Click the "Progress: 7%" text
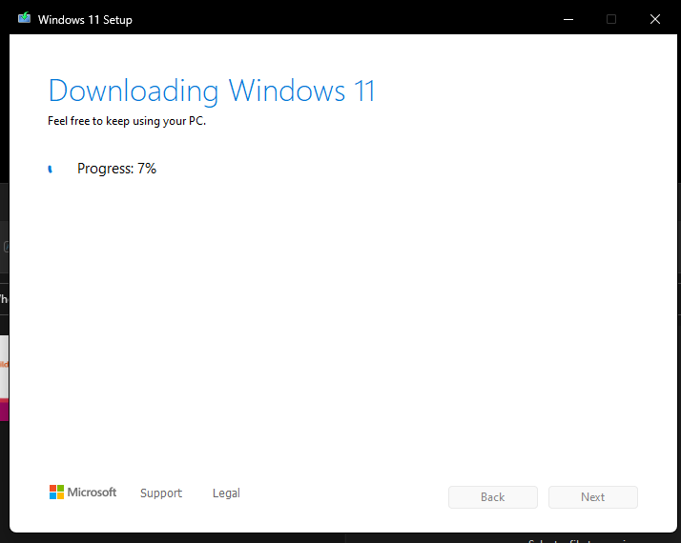 (116, 169)
